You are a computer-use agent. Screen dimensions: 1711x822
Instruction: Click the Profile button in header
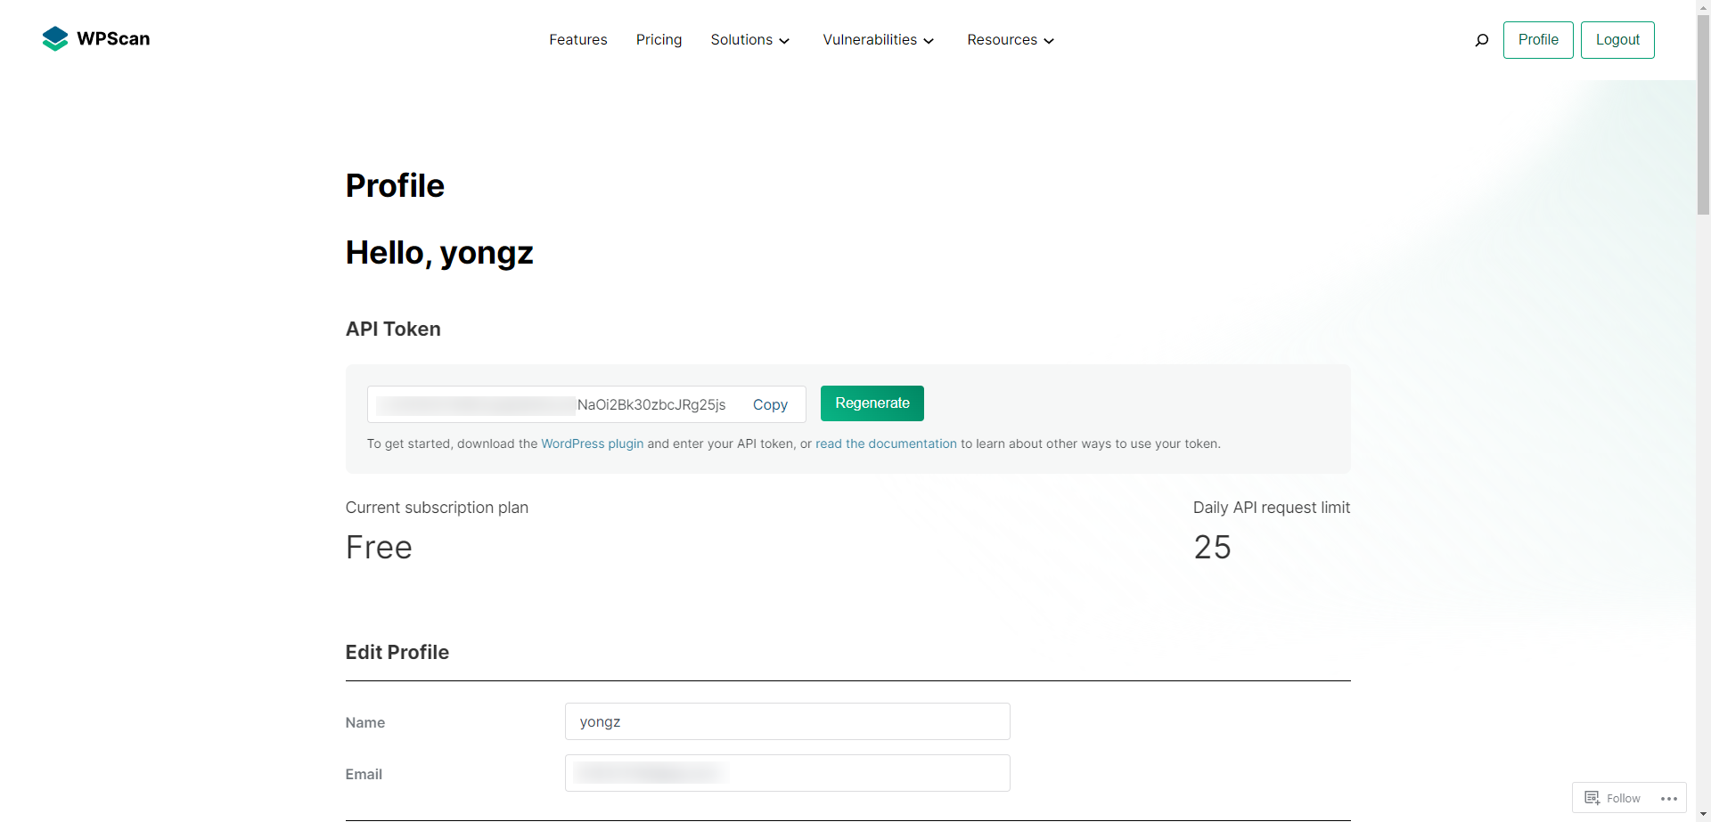click(1538, 40)
